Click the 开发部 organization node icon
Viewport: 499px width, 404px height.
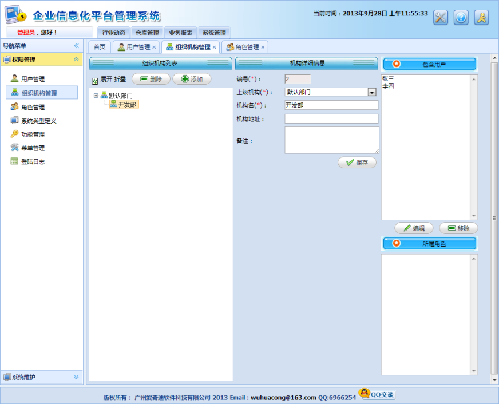coord(114,104)
